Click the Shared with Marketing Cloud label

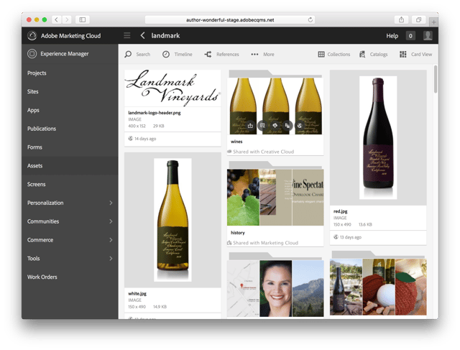[x=265, y=243]
